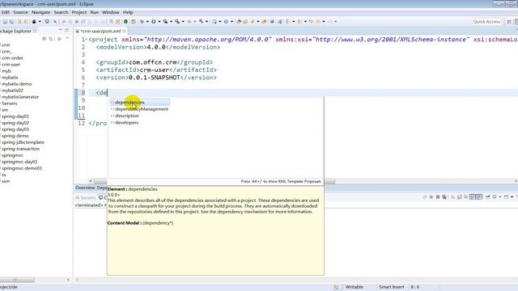The height and width of the screenshot is (291, 518).
Task: Toggle the highlighted Show Console on output button
Action: tap(473, 197)
